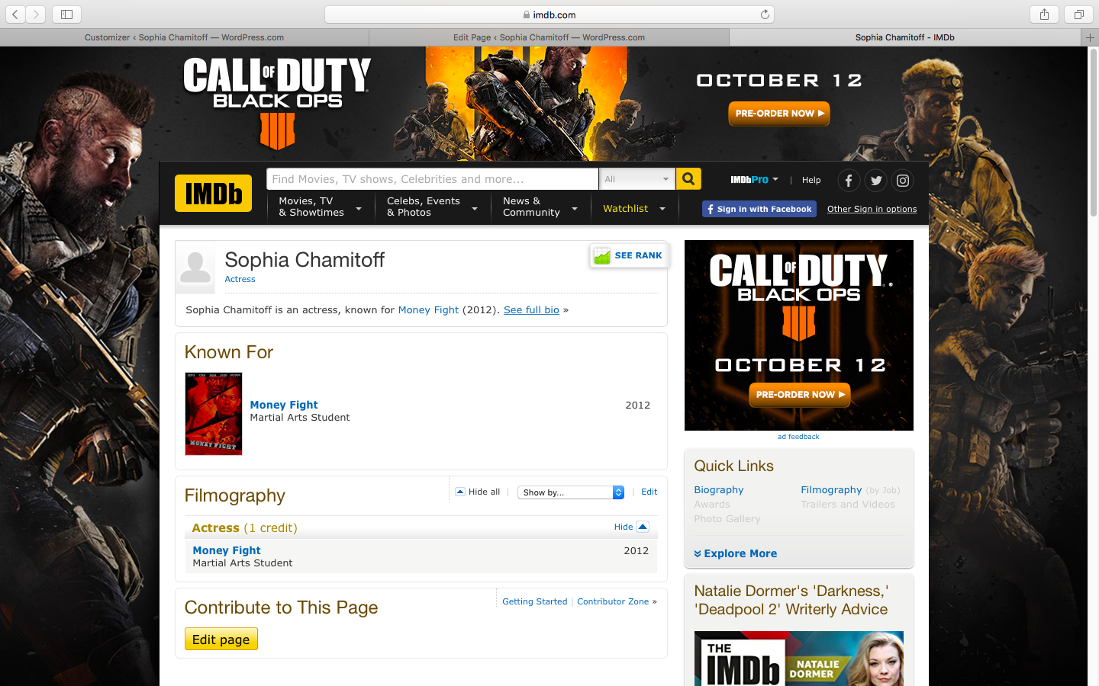The image size is (1099, 686).
Task: Open the Show by... dropdown
Action: tap(571, 492)
